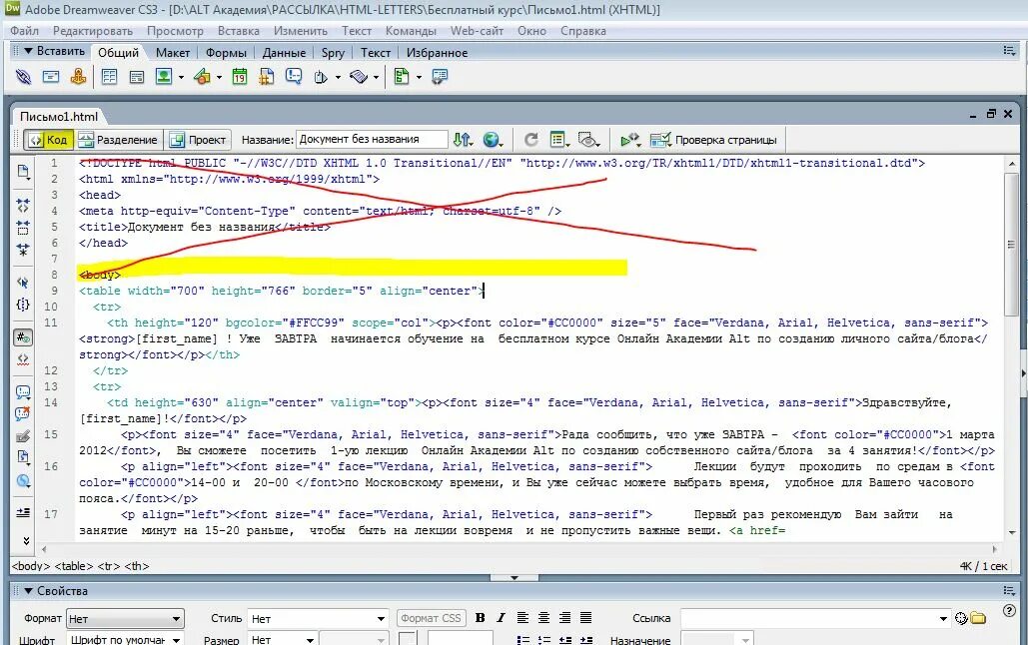Click the balance braces icon
Screen dimensions: 1028x645
click(23, 305)
